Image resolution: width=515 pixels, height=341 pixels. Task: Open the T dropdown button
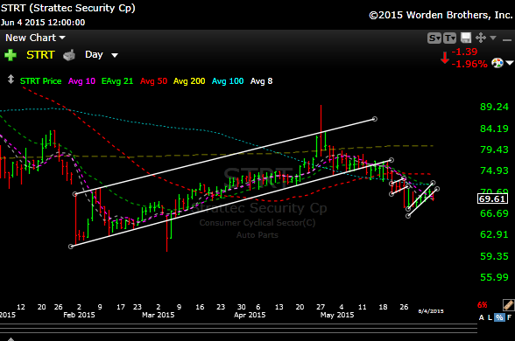(x=449, y=38)
